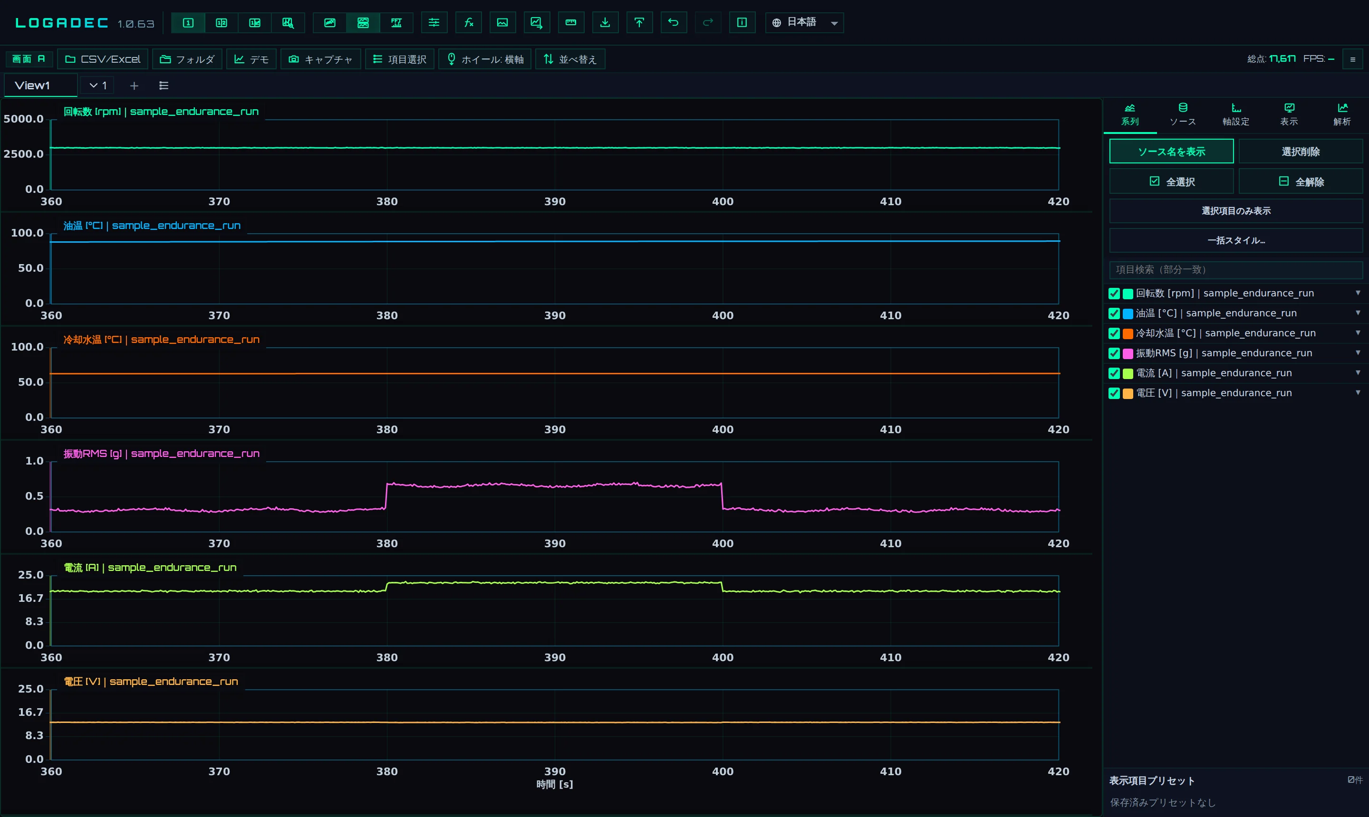The image size is (1369, 817).
Task: Select the single-screen layout icon
Action: [x=188, y=23]
